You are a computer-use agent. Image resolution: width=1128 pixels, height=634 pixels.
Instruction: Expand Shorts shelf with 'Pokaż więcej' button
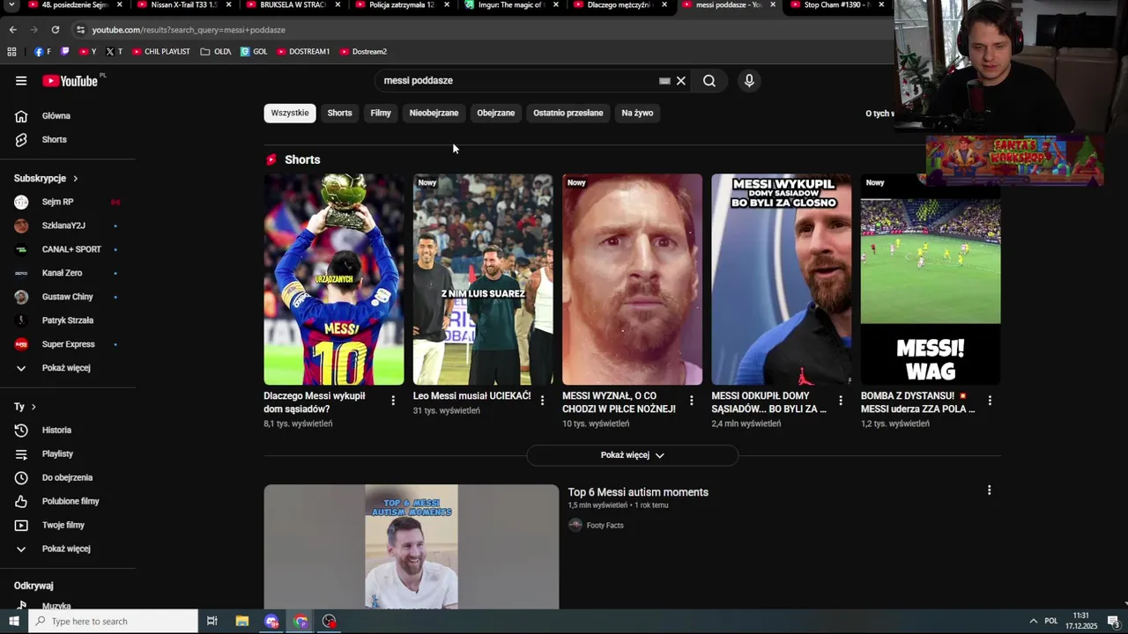[x=632, y=455]
